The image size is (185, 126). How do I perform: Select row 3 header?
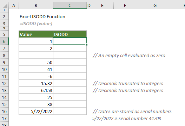[4, 23]
